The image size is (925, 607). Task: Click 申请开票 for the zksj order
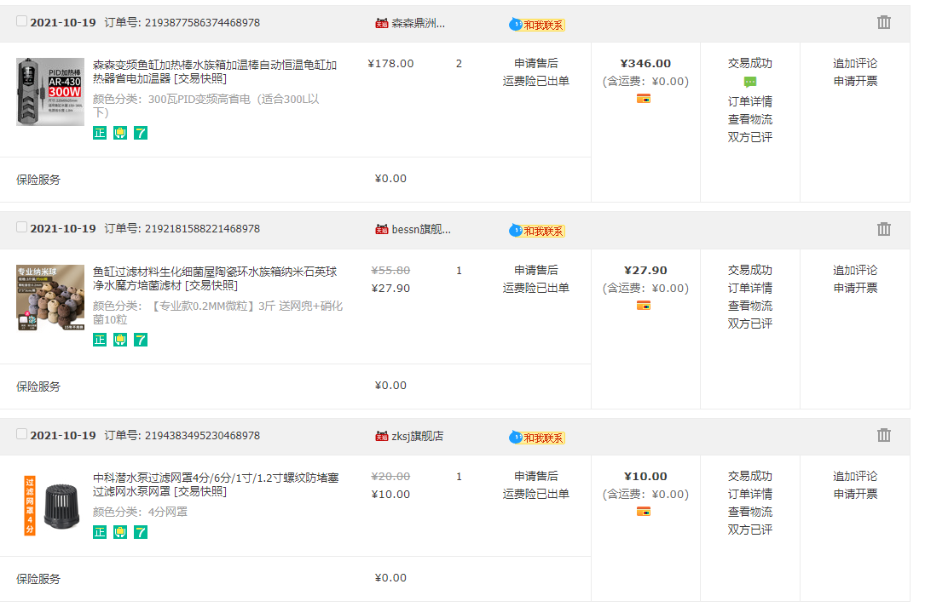854,494
